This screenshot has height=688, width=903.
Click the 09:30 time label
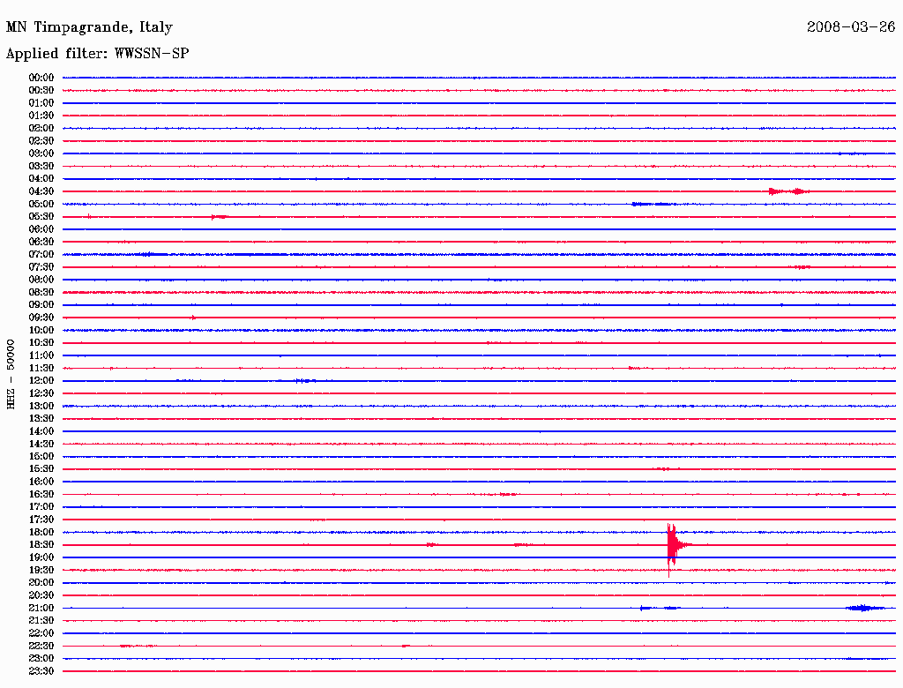(41, 318)
